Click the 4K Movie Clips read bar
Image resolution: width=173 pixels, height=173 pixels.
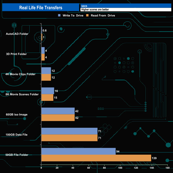click(x=46, y=77)
